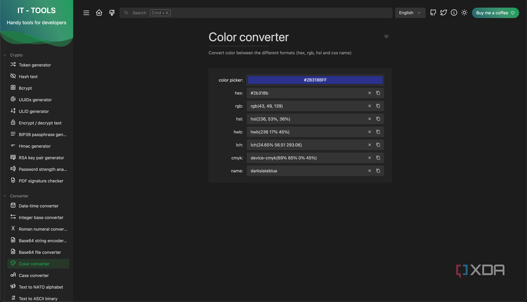Open Date-time converter tool
Screen dimensions: 527x302
click(x=38, y=206)
